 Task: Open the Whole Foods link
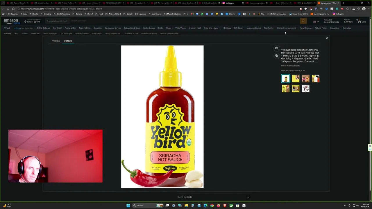point(321,28)
